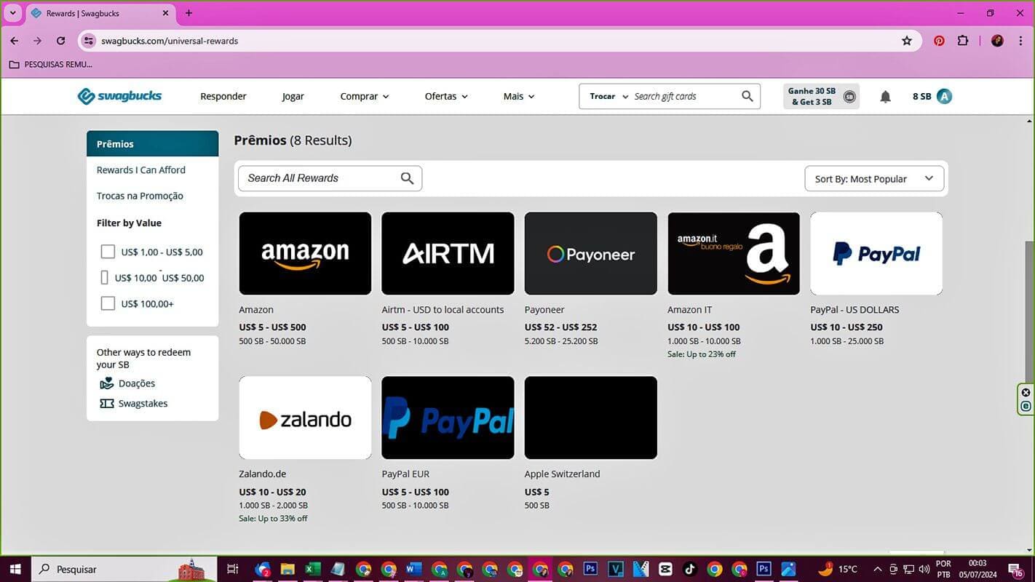Open the Chrome extensions puzzle icon
The width and height of the screenshot is (1035, 582).
(963, 41)
